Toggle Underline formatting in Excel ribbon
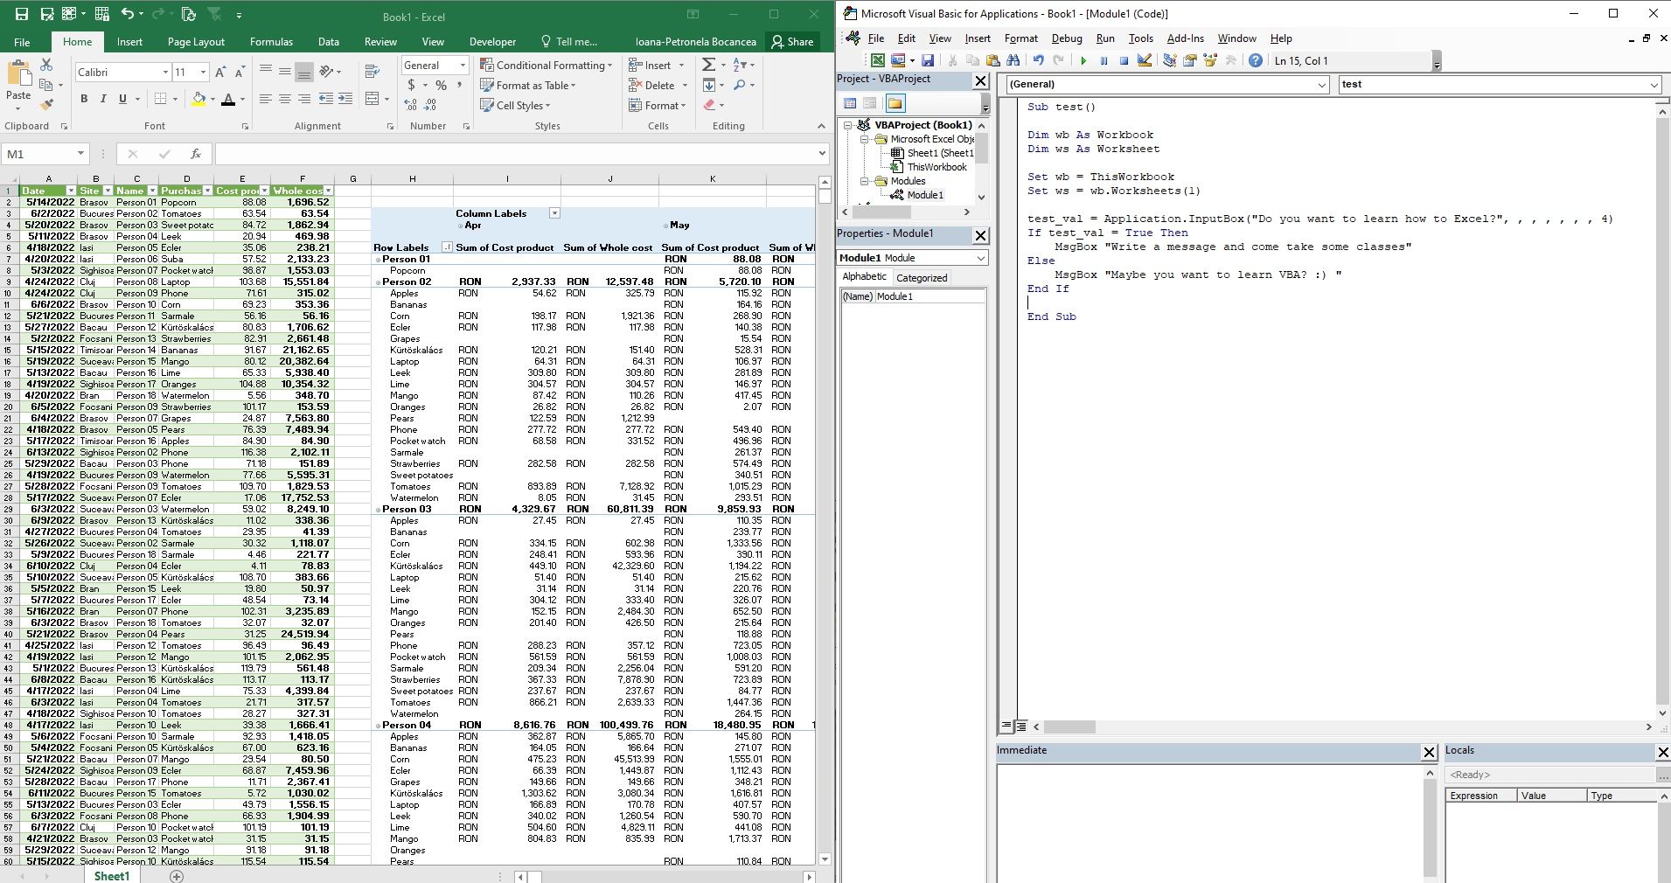1671x883 pixels. (x=122, y=99)
